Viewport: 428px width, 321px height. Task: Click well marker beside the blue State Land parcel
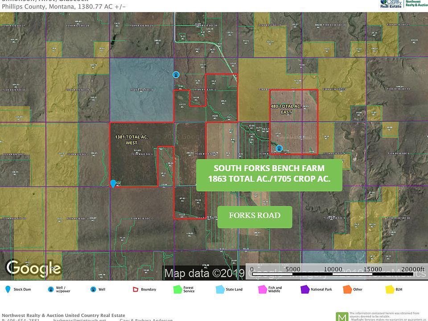pos(176,74)
